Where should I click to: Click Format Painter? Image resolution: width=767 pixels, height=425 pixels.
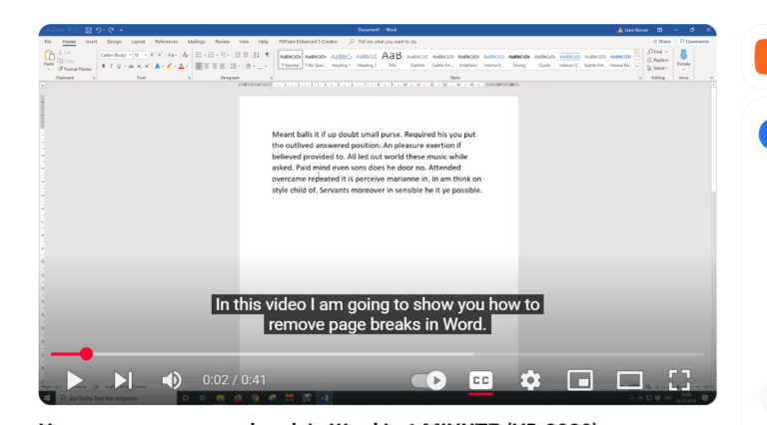click(x=74, y=69)
